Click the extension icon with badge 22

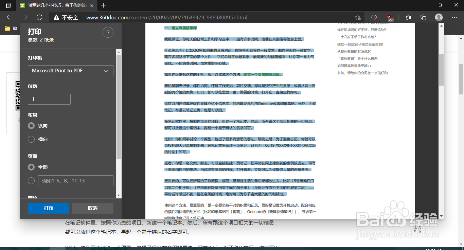point(389,18)
